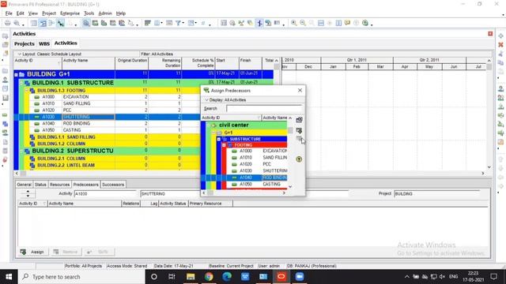Open File Explorer from the taskbar
Image resolution: width=506 pixels, height=284 pixels.
pyautogui.click(x=191, y=277)
